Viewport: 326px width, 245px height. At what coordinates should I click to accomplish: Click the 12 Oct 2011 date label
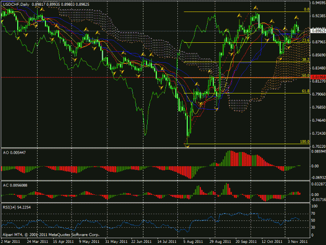272,242
